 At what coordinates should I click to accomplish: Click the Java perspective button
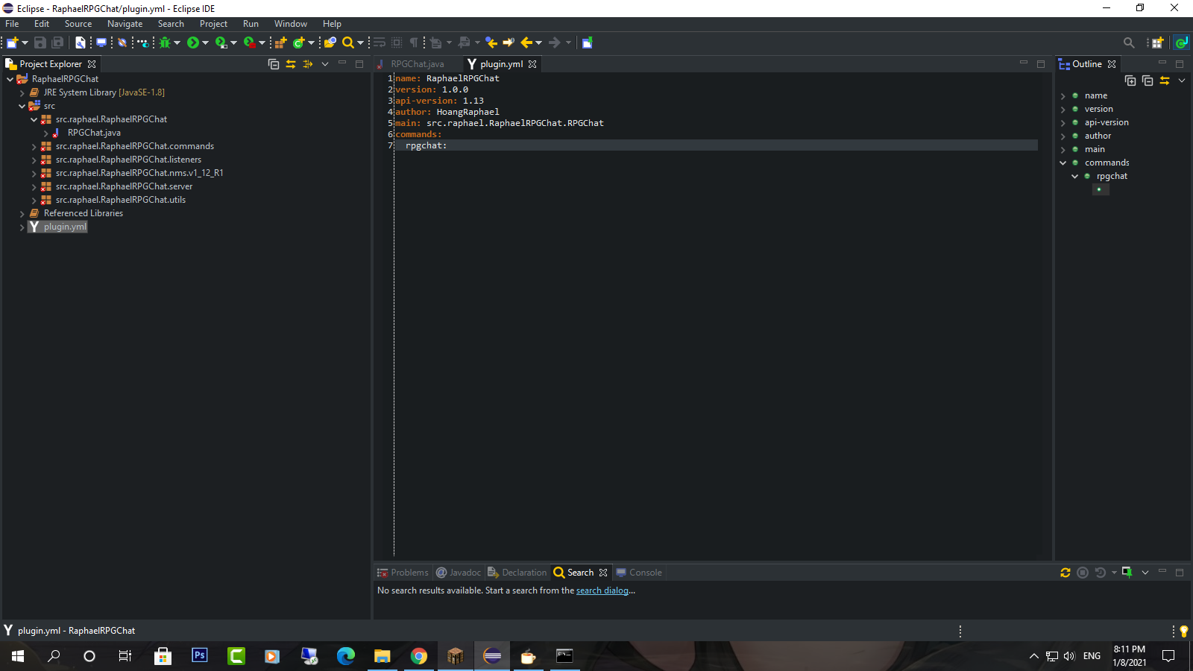click(x=1181, y=43)
